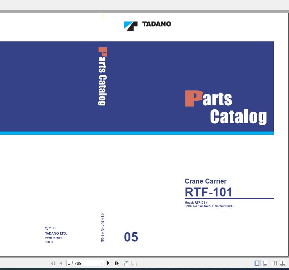289x270 pixels.
Task: Jump to the first page of the catalog
Action: [53, 263]
